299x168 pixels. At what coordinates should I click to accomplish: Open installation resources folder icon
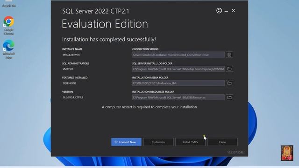[229, 98]
